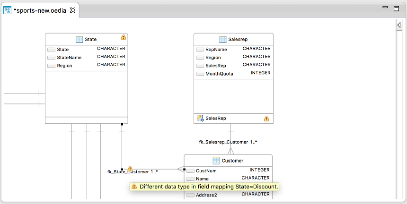The image size is (407, 204).
Task: Select the StateName field in State table
Action: [69, 58]
